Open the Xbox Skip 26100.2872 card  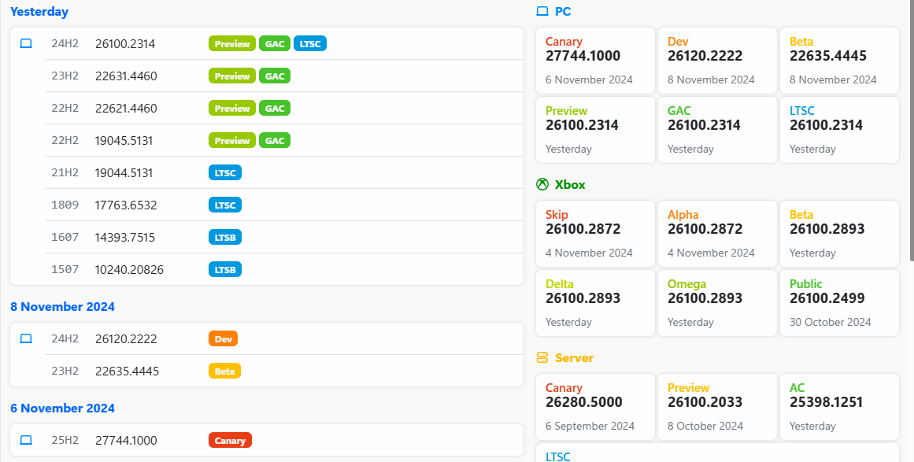click(596, 234)
